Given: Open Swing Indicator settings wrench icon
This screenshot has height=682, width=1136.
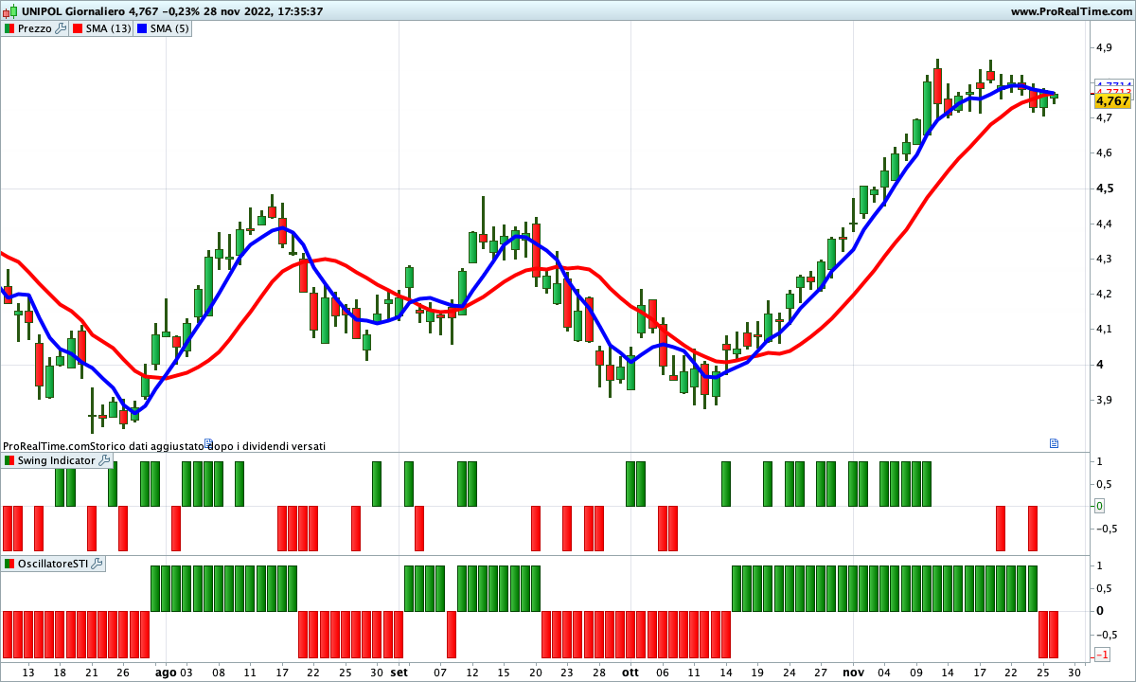Looking at the screenshot, I should (x=103, y=460).
